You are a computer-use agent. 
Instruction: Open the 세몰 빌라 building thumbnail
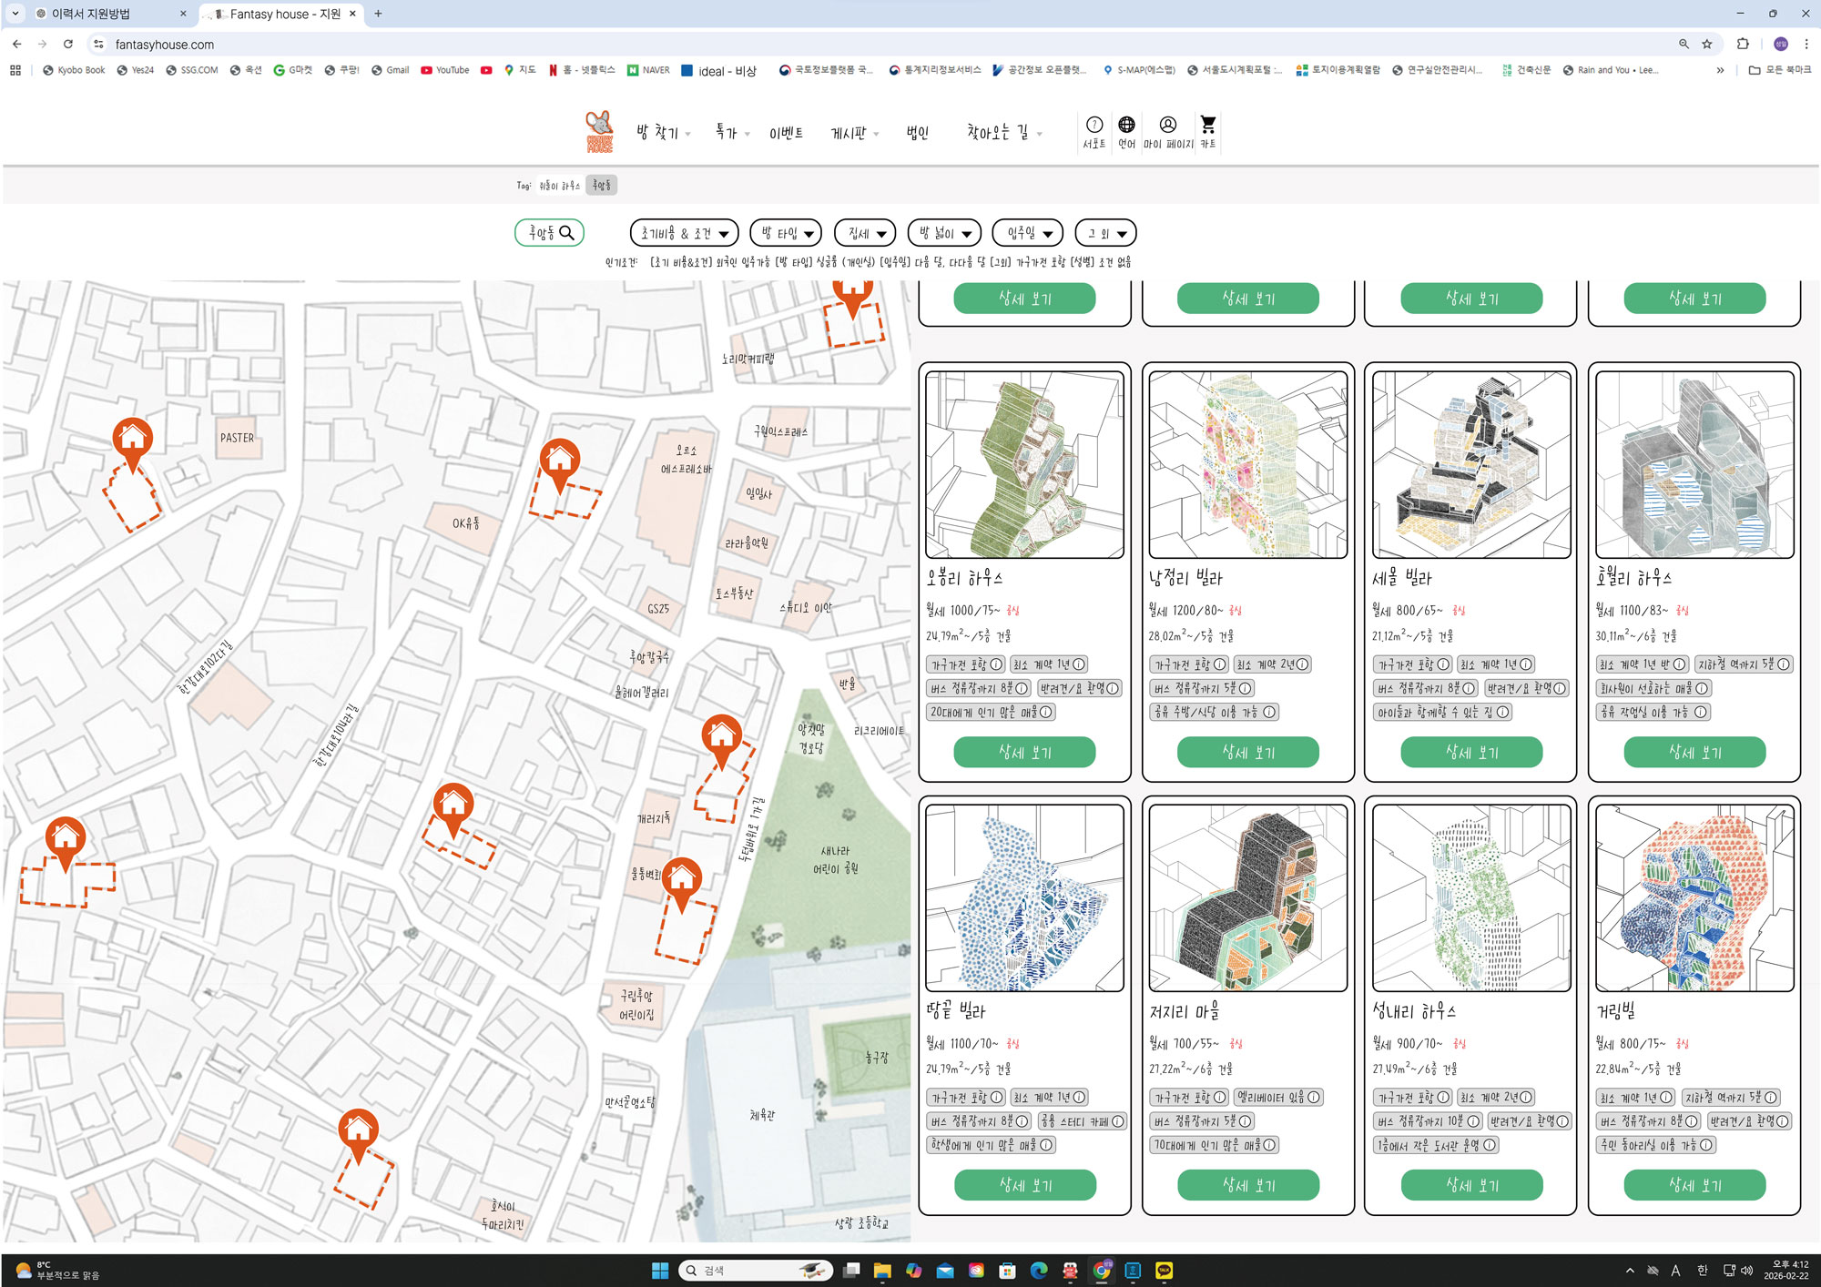(1470, 464)
